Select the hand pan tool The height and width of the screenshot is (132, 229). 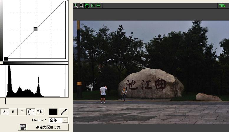coord(87,5)
